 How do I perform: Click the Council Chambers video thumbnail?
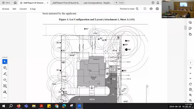tap(178, 9)
